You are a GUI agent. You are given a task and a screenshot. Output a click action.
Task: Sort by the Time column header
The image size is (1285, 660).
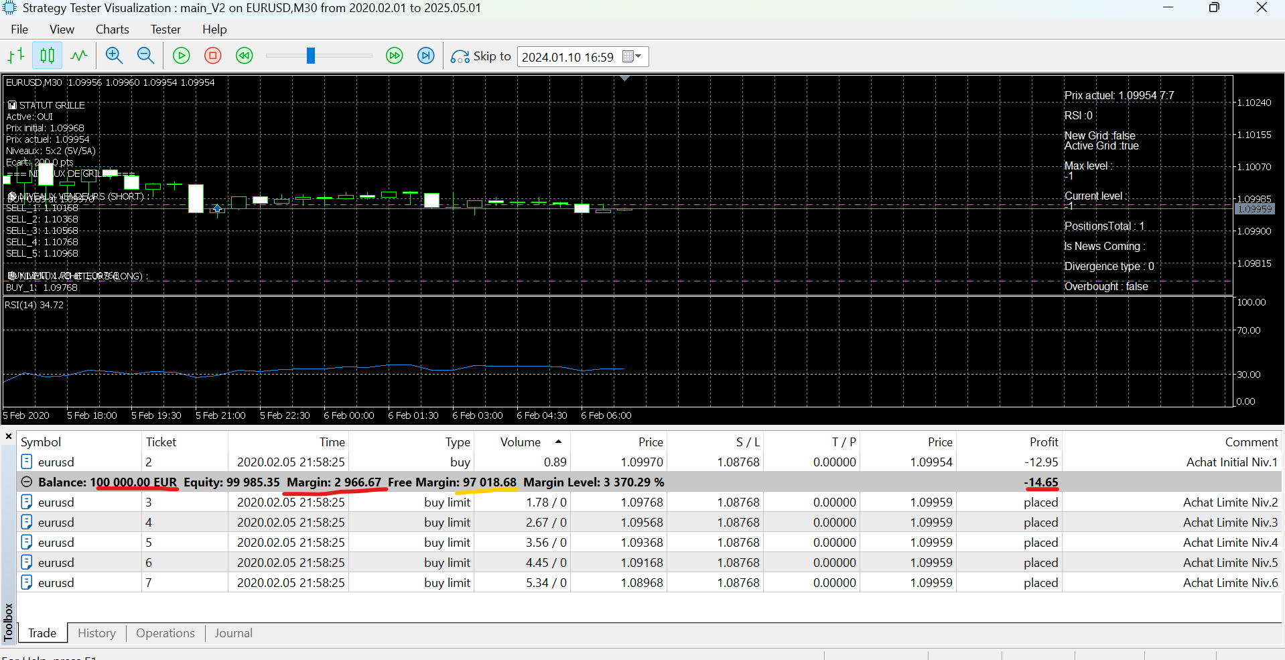[332, 442]
